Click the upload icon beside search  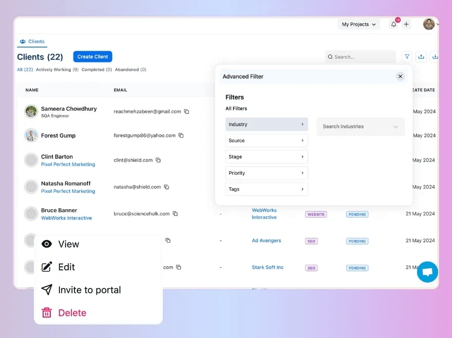click(421, 57)
